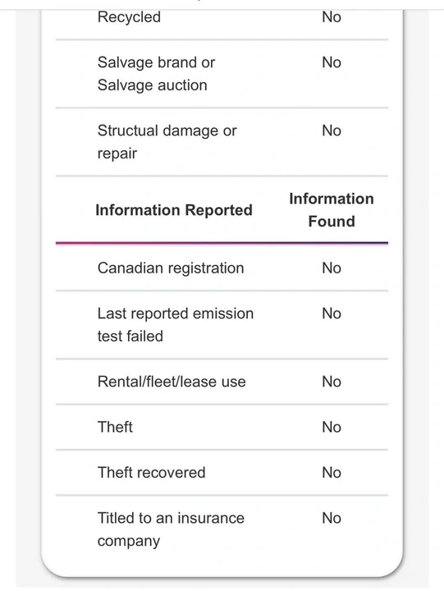Click the Theft row label
This screenshot has width=444, height=591.
tap(115, 427)
